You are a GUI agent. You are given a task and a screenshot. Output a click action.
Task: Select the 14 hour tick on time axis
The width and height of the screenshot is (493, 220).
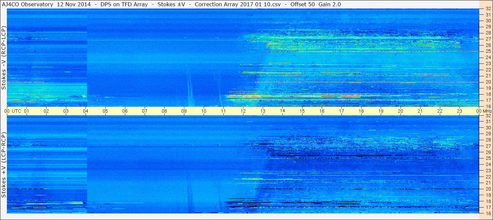282,111
